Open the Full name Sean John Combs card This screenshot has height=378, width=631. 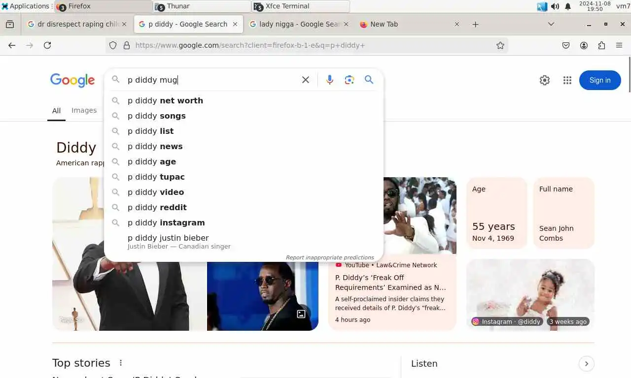(564, 213)
